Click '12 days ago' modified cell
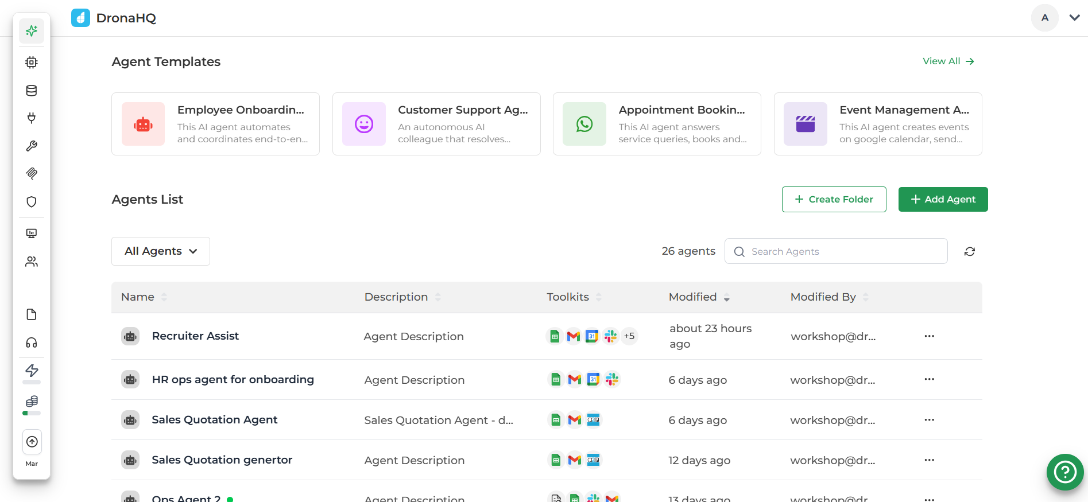Viewport: 1088px width, 502px height. point(699,460)
